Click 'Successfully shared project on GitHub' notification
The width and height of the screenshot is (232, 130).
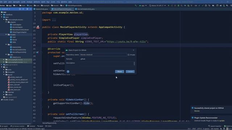(209, 108)
